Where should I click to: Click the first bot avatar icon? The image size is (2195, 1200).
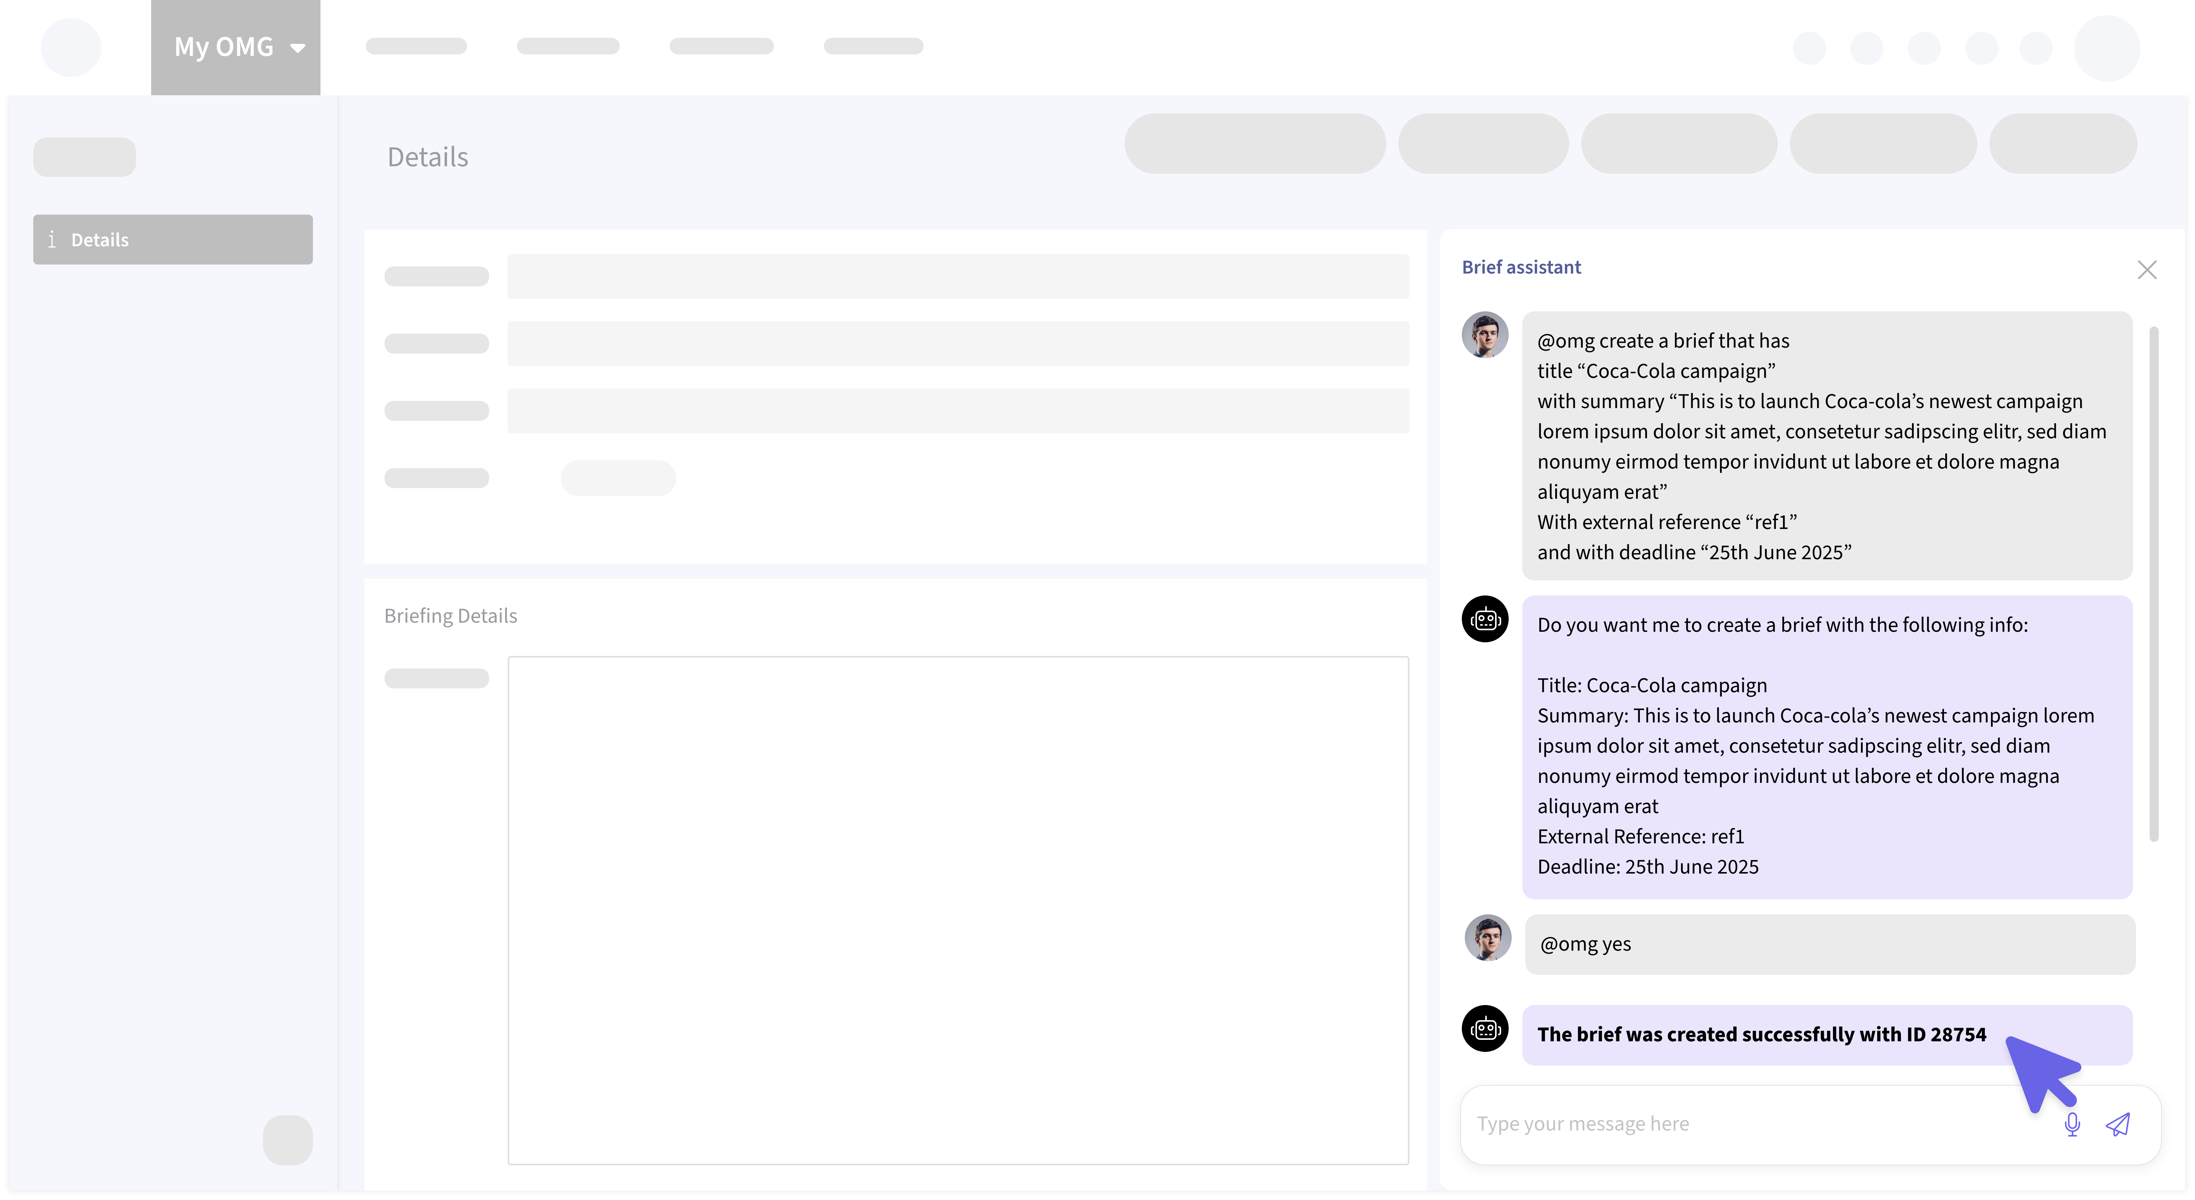click(x=1485, y=619)
